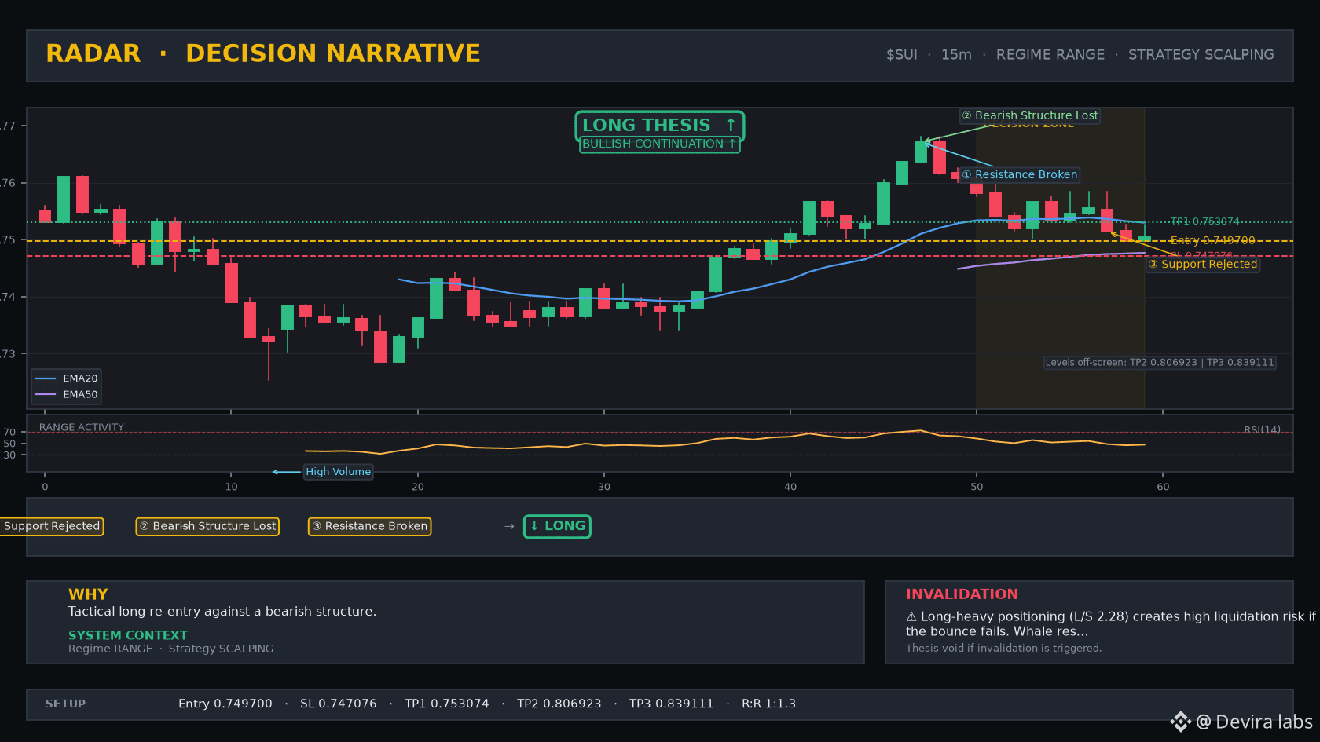
Task: Click the Support Rejected chart annotation
Action: coord(1203,265)
